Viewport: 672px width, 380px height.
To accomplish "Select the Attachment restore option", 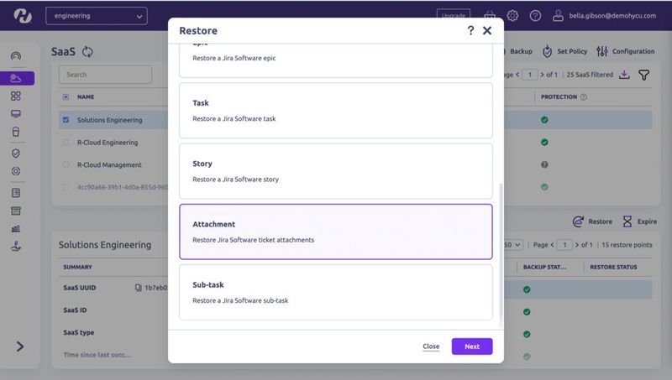I will pos(336,232).
